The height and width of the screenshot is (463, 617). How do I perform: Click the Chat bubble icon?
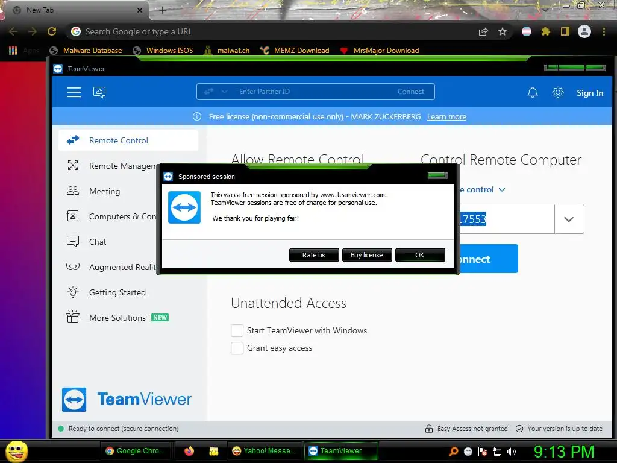point(73,241)
